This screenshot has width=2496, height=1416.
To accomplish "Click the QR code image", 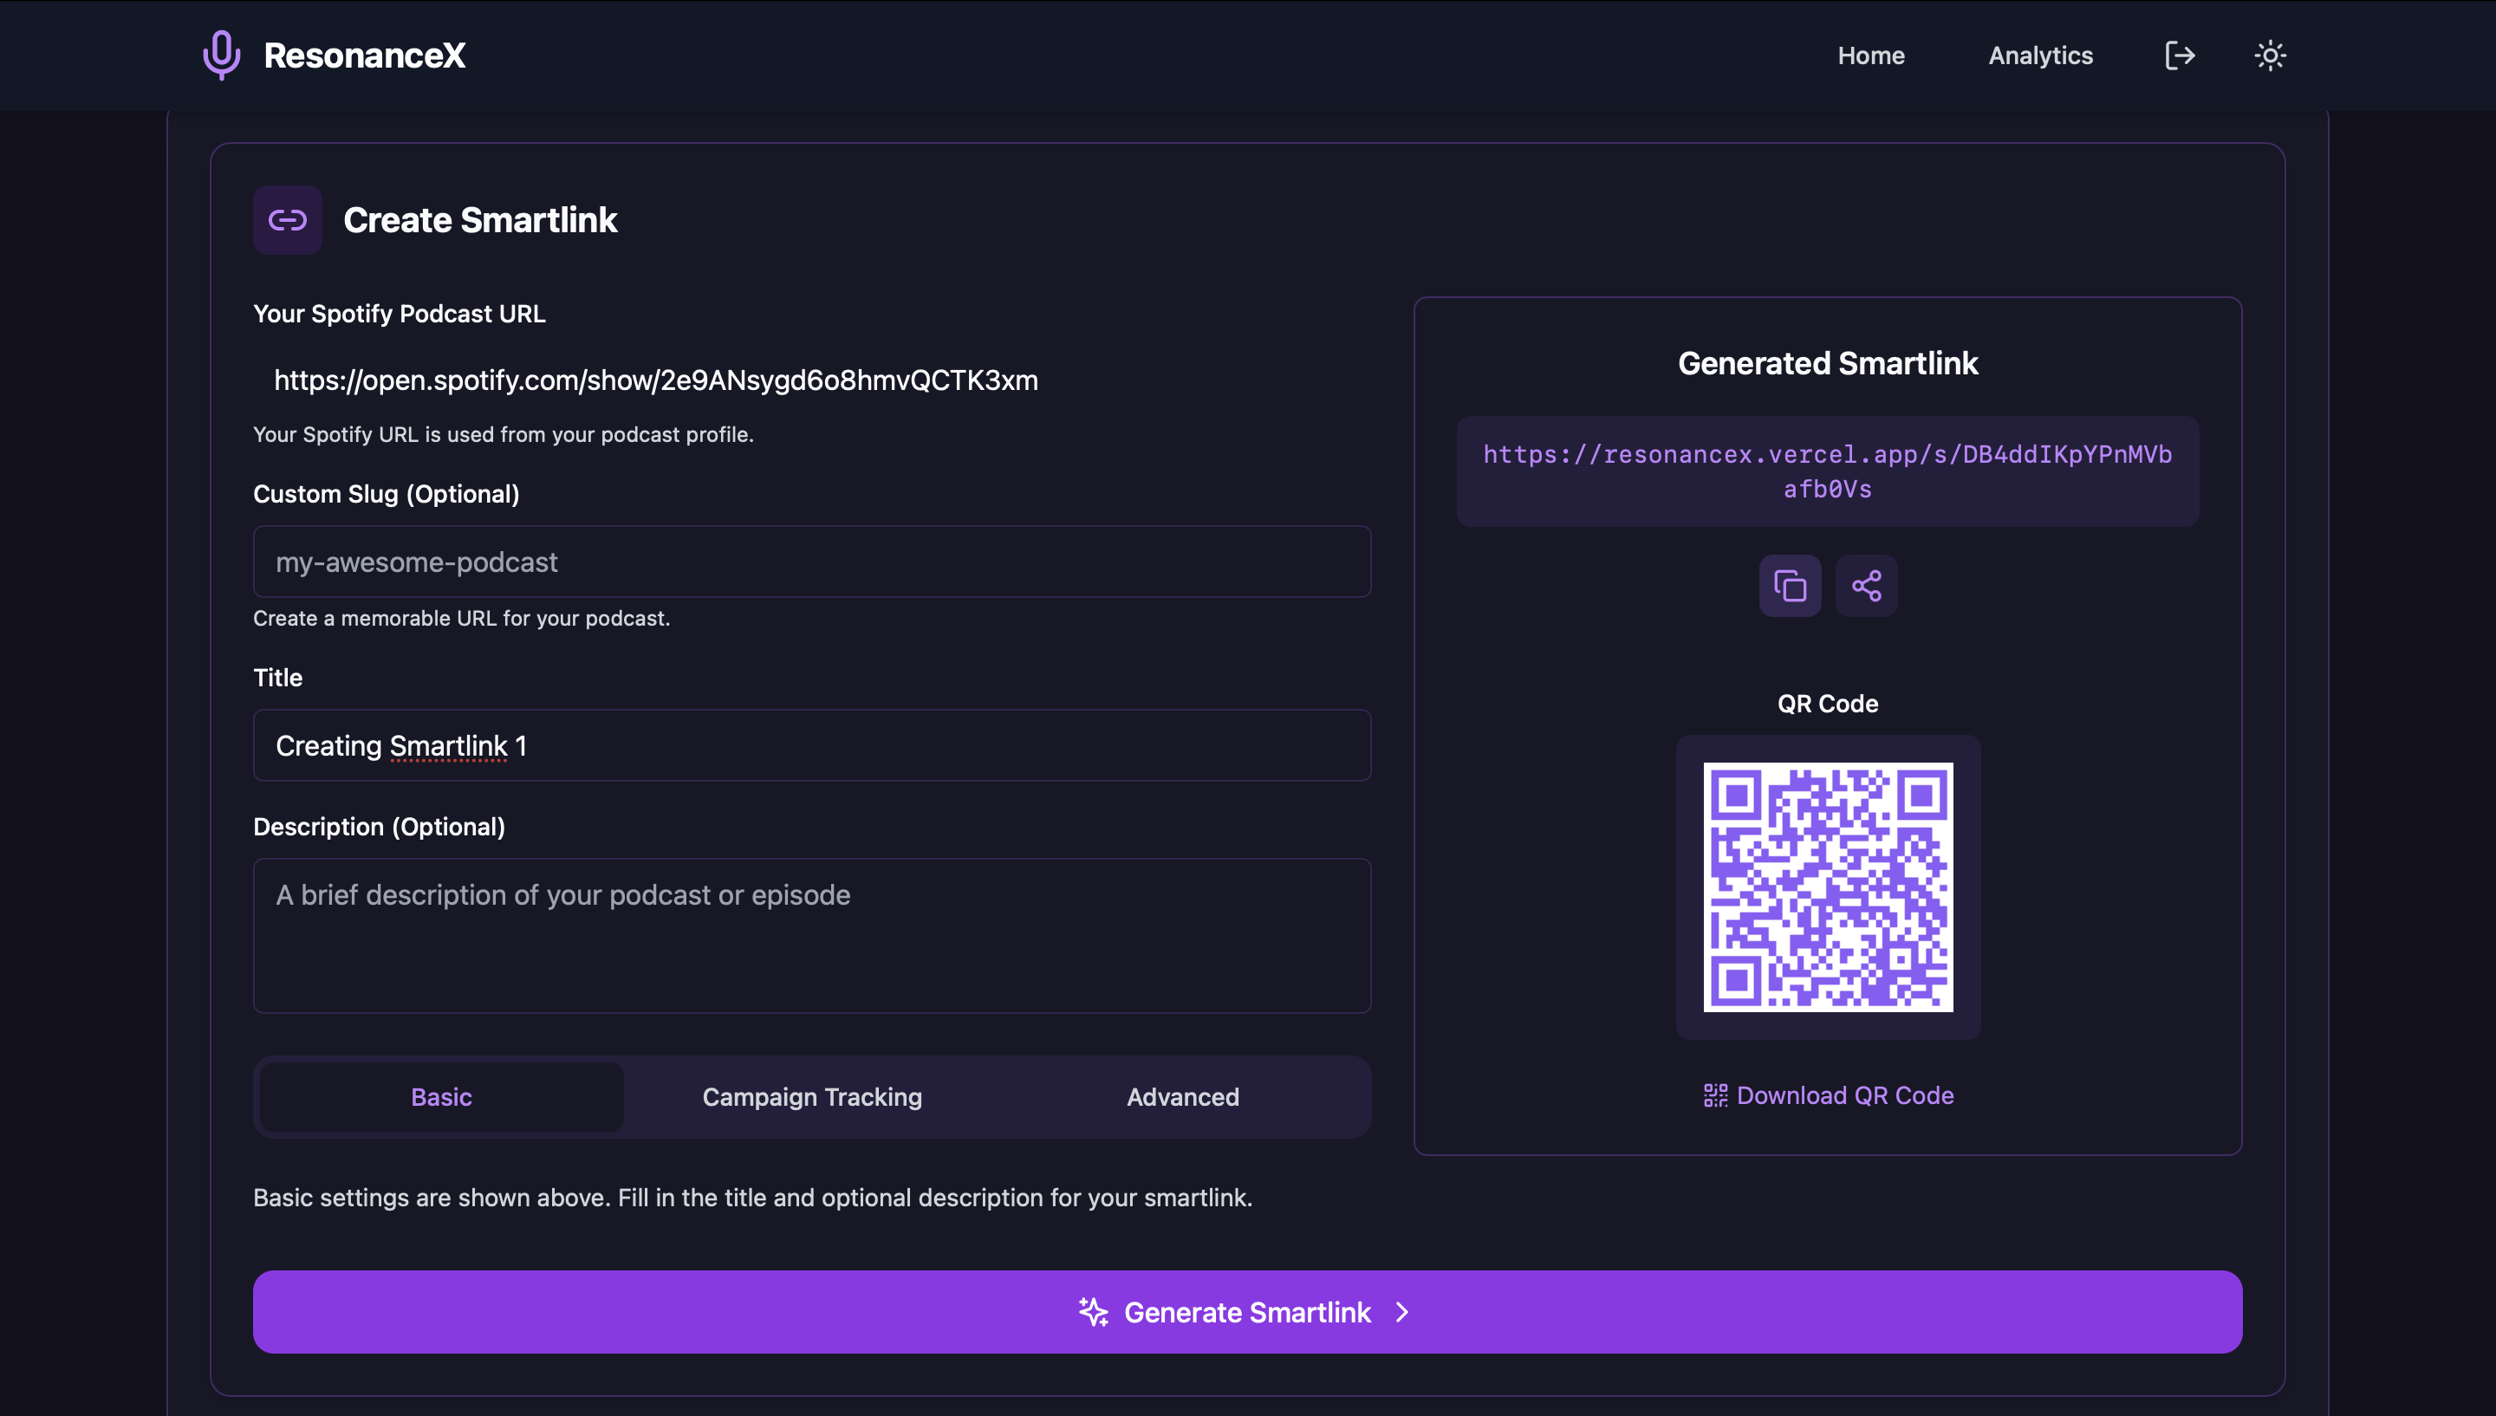I will pos(1828,887).
